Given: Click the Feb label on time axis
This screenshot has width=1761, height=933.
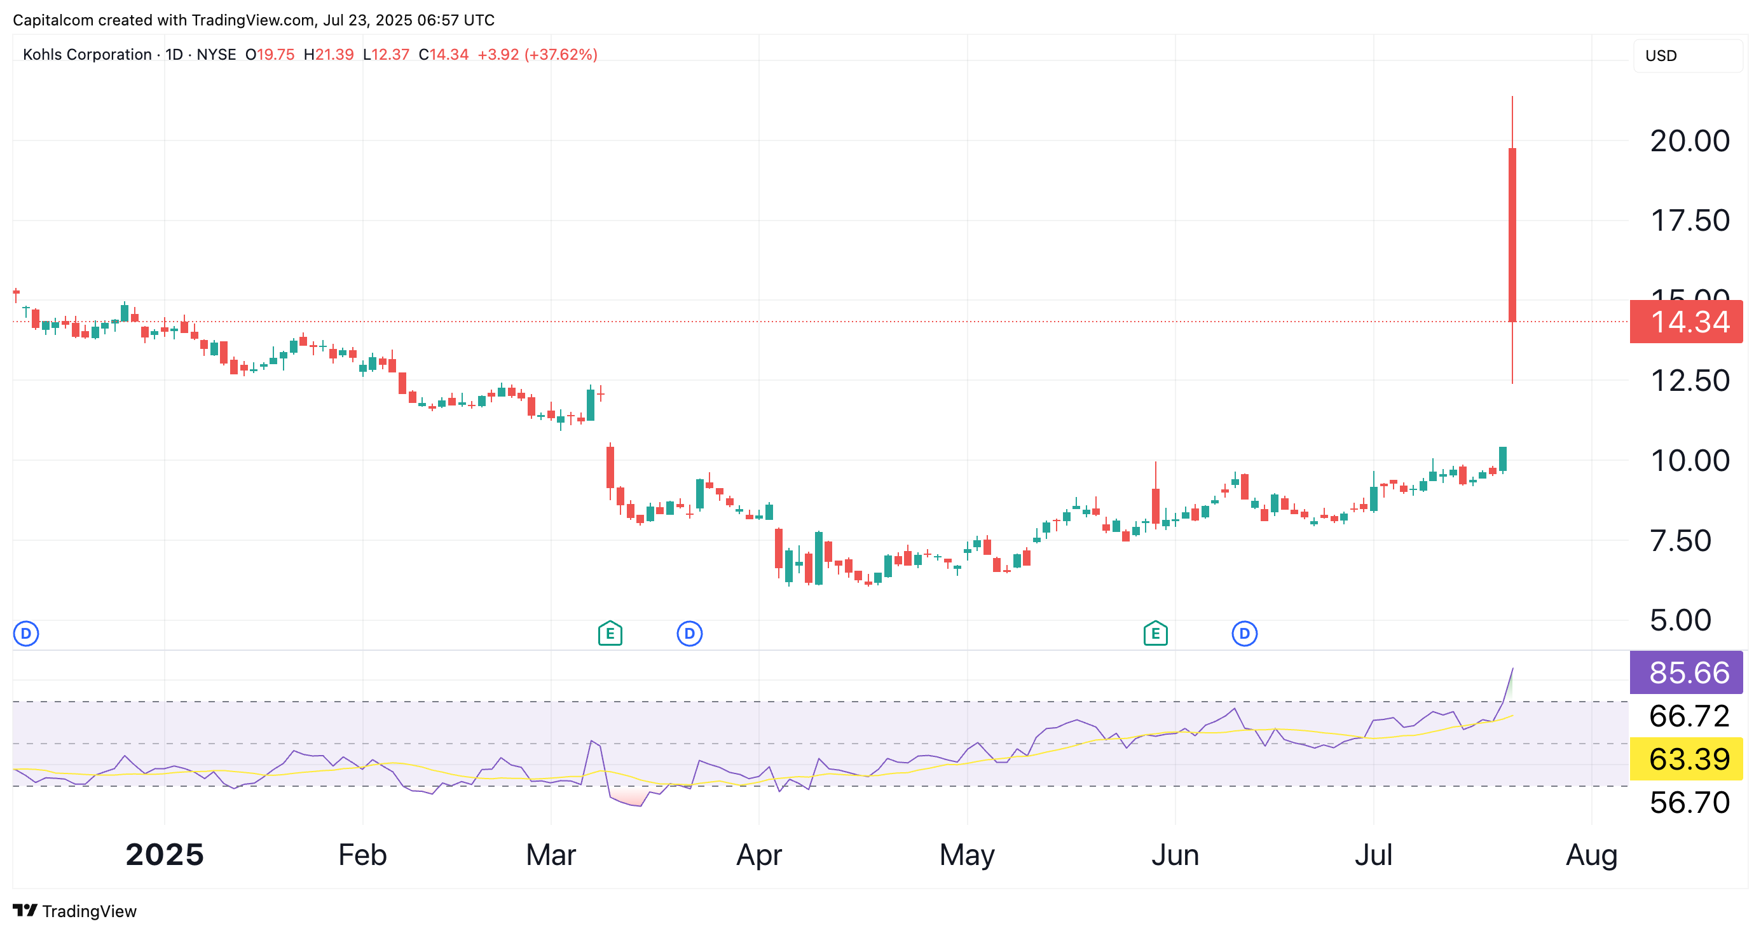Looking at the screenshot, I should 362,854.
